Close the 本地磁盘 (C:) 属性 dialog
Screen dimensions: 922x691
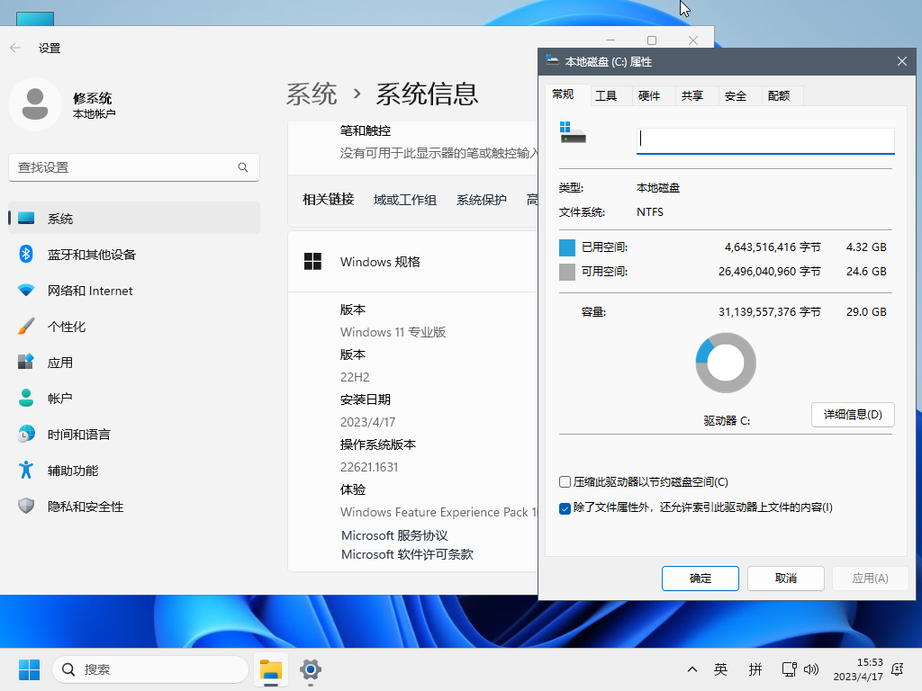[902, 61]
